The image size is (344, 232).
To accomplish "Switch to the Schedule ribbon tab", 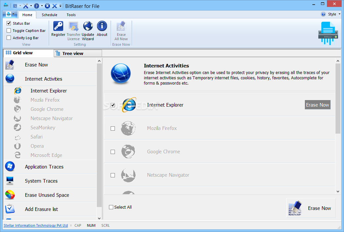I will pyautogui.click(x=49, y=15).
